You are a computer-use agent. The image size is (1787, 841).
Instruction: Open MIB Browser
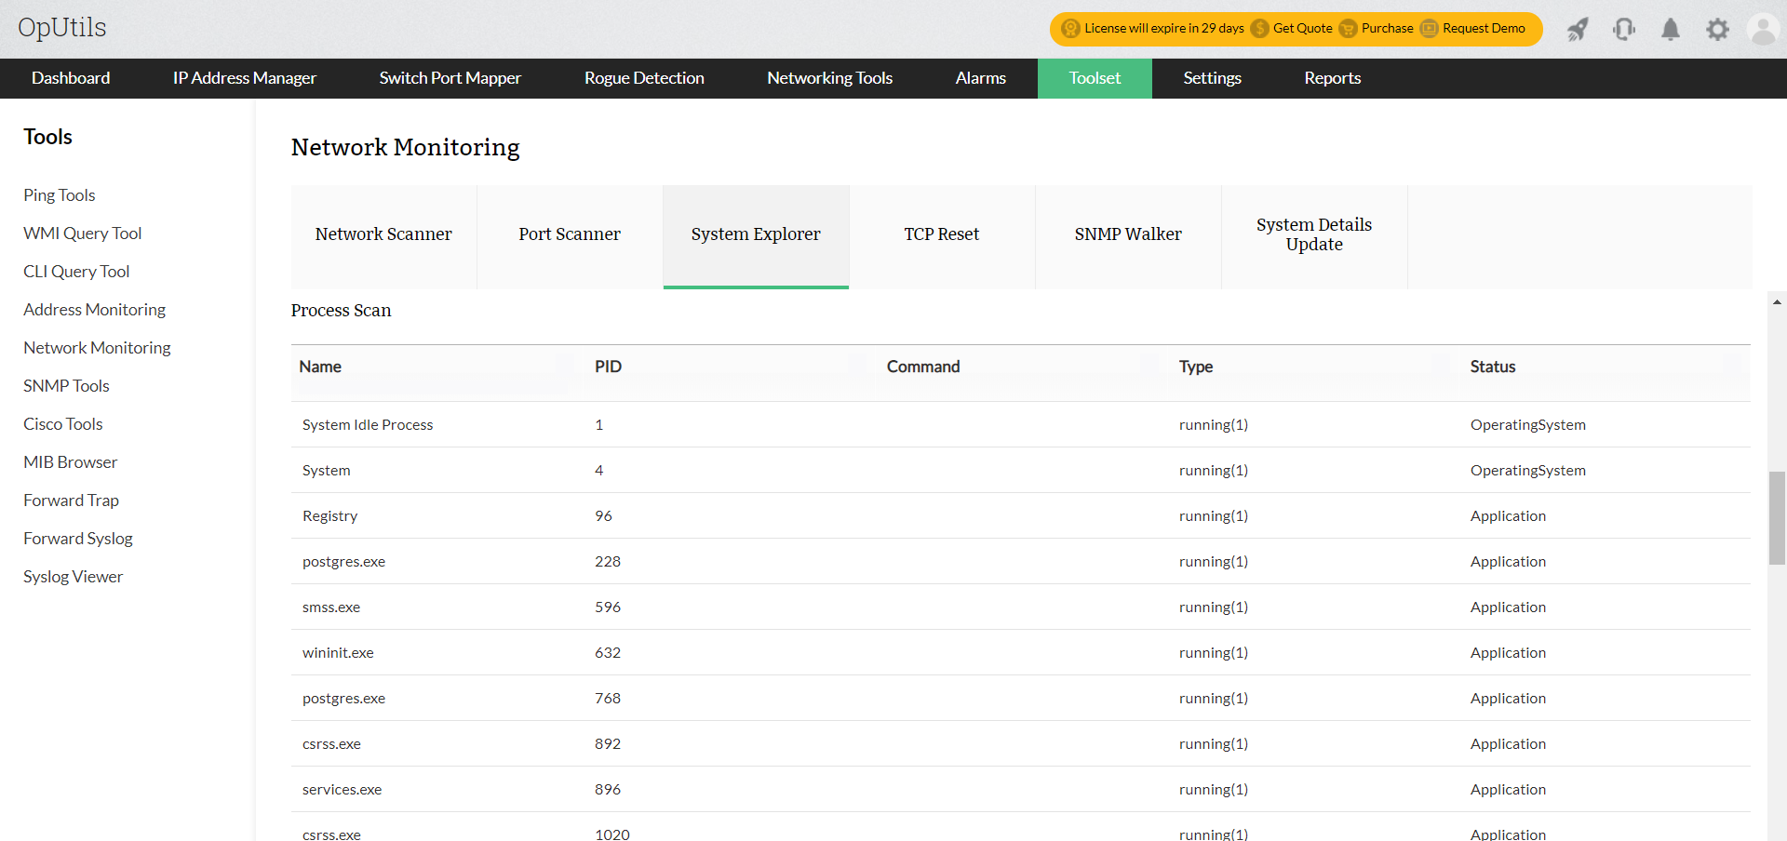pos(71,462)
